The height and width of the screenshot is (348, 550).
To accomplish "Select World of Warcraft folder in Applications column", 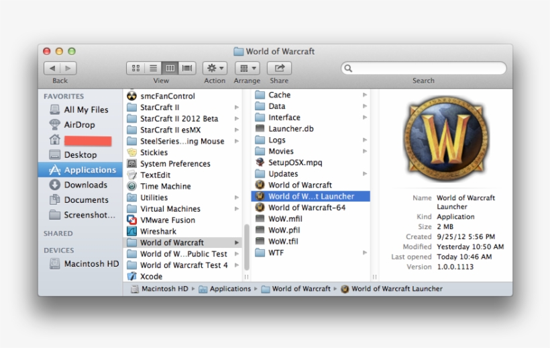I will [182, 243].
